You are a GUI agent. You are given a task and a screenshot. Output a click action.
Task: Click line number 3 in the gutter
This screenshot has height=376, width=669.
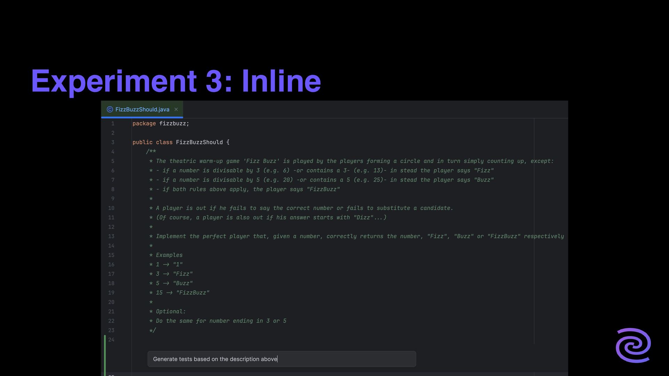113,142
